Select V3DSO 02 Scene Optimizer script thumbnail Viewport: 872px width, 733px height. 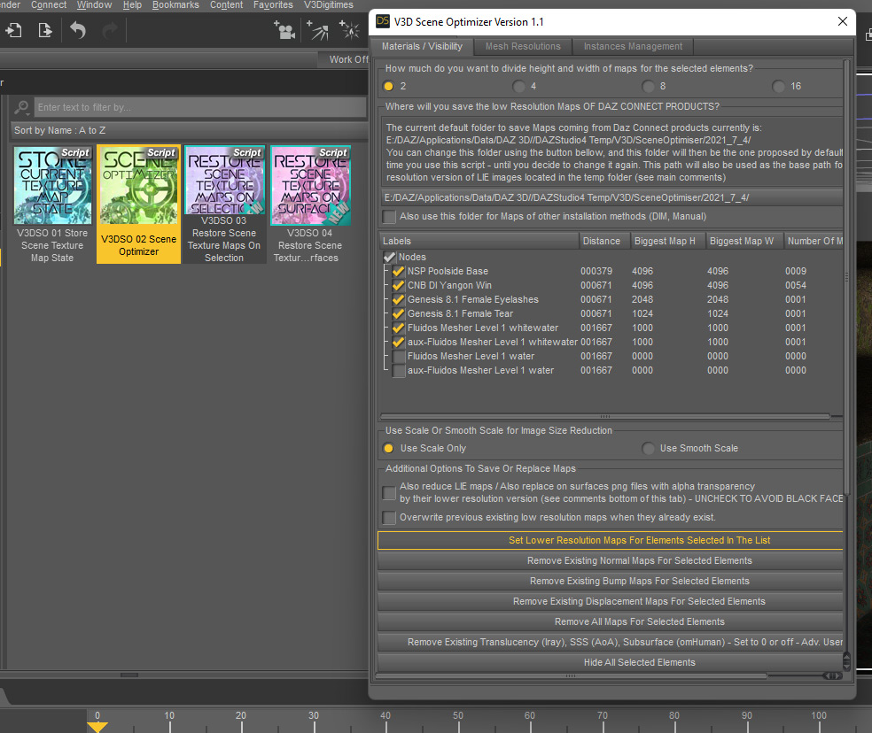coord(138,204)
